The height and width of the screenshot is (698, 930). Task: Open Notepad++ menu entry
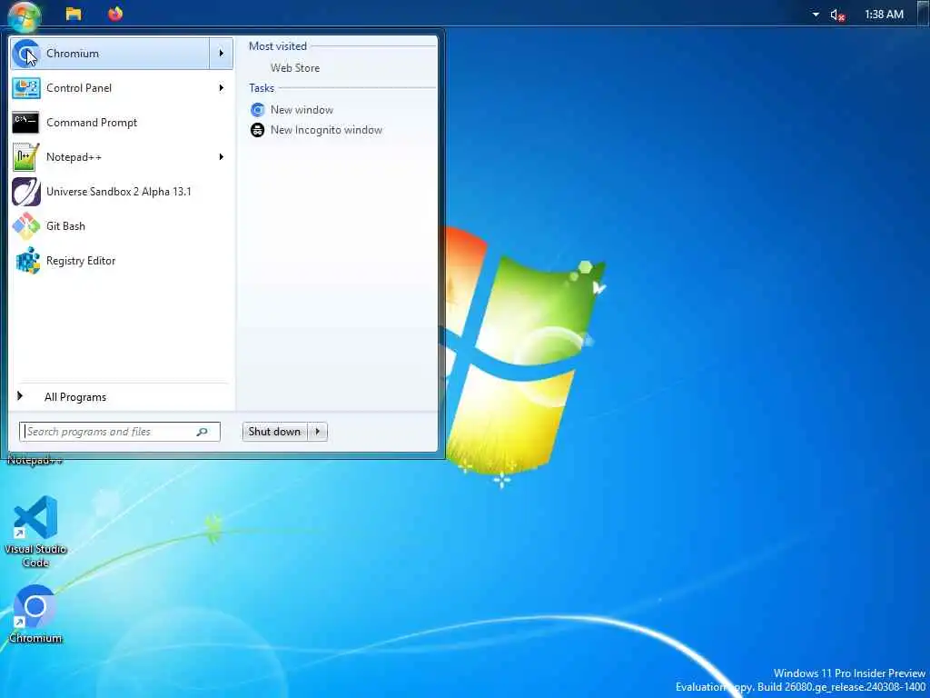point(121,157)
